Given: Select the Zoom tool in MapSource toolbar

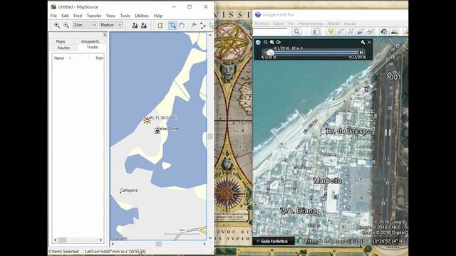Looking at the screenshot, I should point(172,26).
